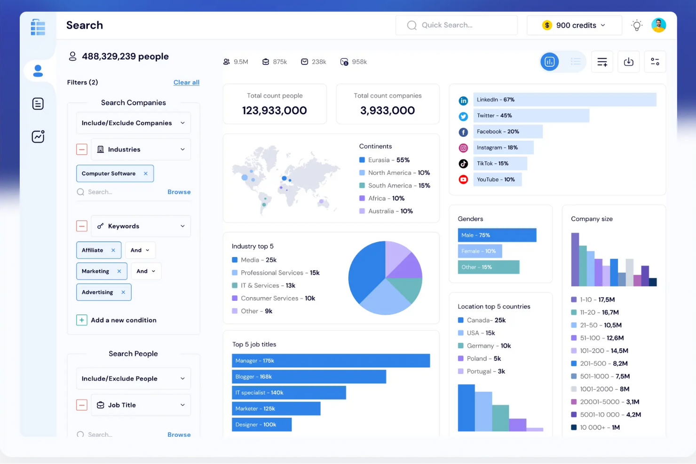Image resolution: width=696 pixels, height=464 pixels.
Task: Click the download export icon button
Action: pos(628,62)
